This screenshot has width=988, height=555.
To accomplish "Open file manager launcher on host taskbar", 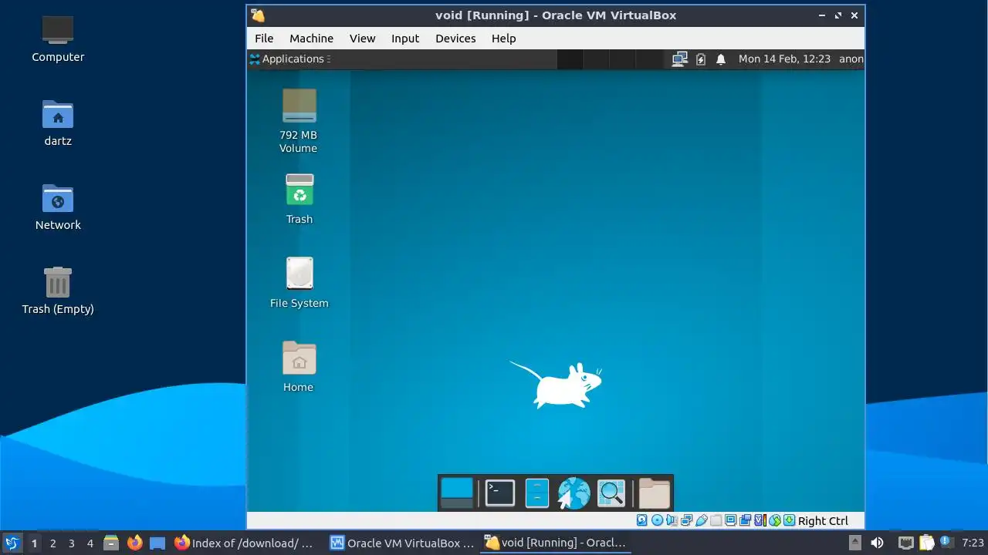I will 111,543.
